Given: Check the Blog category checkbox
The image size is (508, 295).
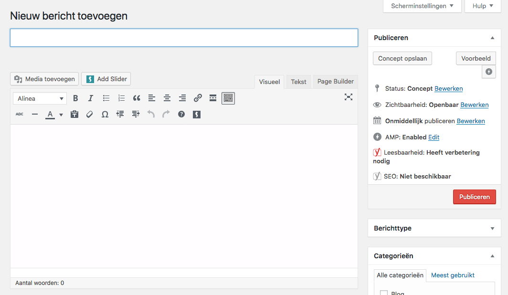Looking at the screenshot, I should pos(384,293).
